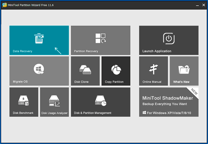Click the Launch Application label
Screen dimensions: 208x144
pos(157,51)
